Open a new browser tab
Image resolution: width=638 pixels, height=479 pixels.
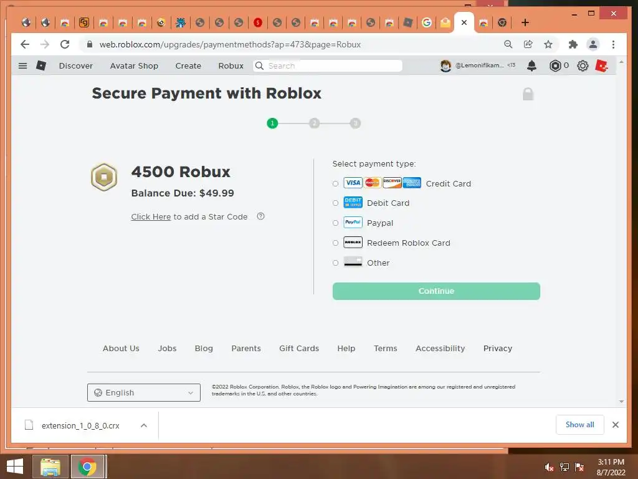(525, 22)
